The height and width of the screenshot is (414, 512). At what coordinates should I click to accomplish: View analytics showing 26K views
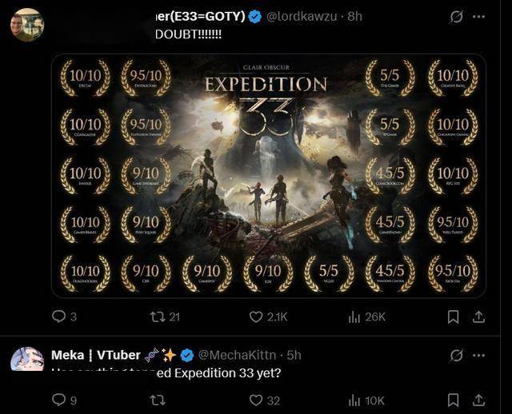coord(355,316)
